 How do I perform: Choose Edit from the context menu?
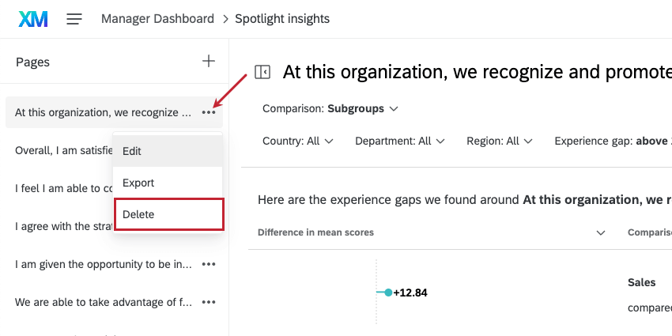click(x=132, y=150)
